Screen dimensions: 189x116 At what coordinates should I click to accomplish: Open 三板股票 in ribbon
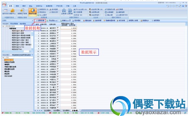78,12
